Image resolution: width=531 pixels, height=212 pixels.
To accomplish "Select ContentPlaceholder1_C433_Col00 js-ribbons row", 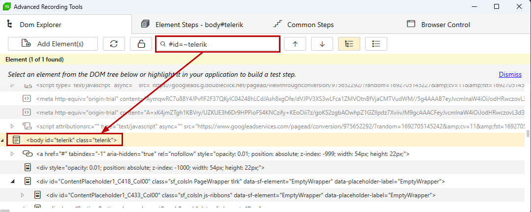I will (263, 195).
